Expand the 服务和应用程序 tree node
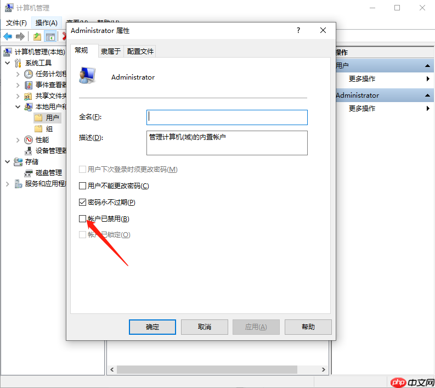Image resolution: width=435 pixels, height=388 pixels. (x=8, y=184)
